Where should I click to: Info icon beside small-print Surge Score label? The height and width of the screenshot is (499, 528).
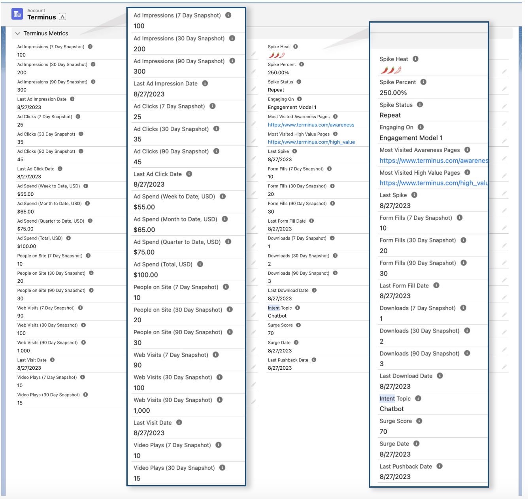coord(298,325)
